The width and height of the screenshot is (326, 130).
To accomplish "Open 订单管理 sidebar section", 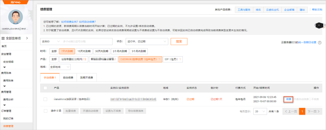I will coord(6,111).
